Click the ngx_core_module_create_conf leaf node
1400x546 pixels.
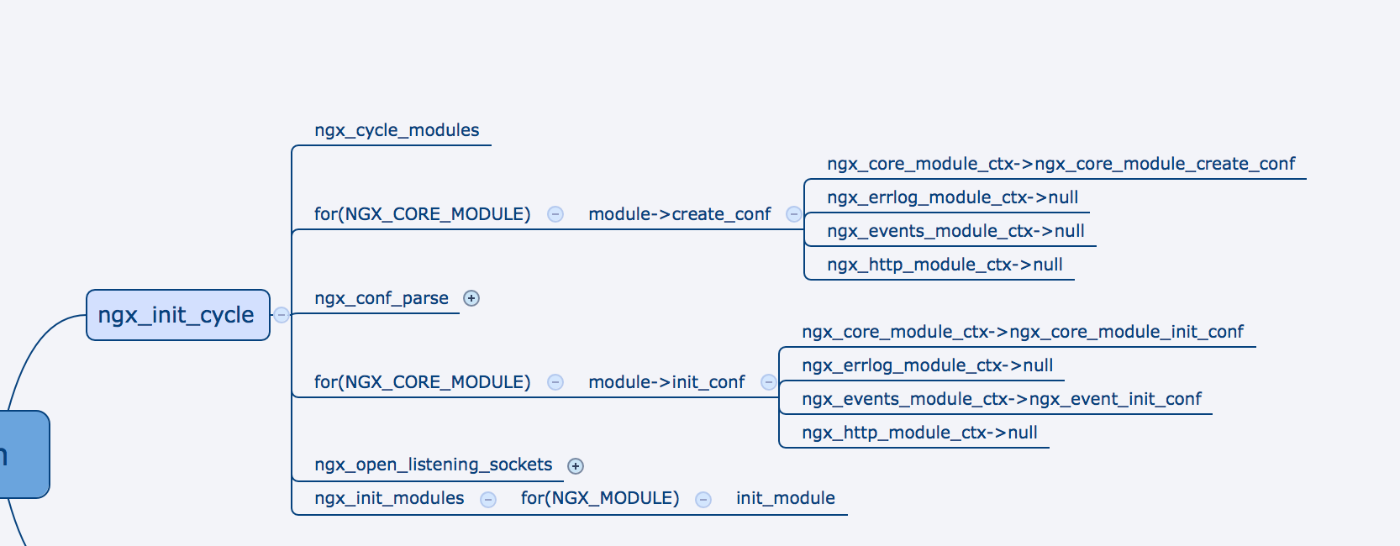pyautogui.click(x=1061, y=164)
